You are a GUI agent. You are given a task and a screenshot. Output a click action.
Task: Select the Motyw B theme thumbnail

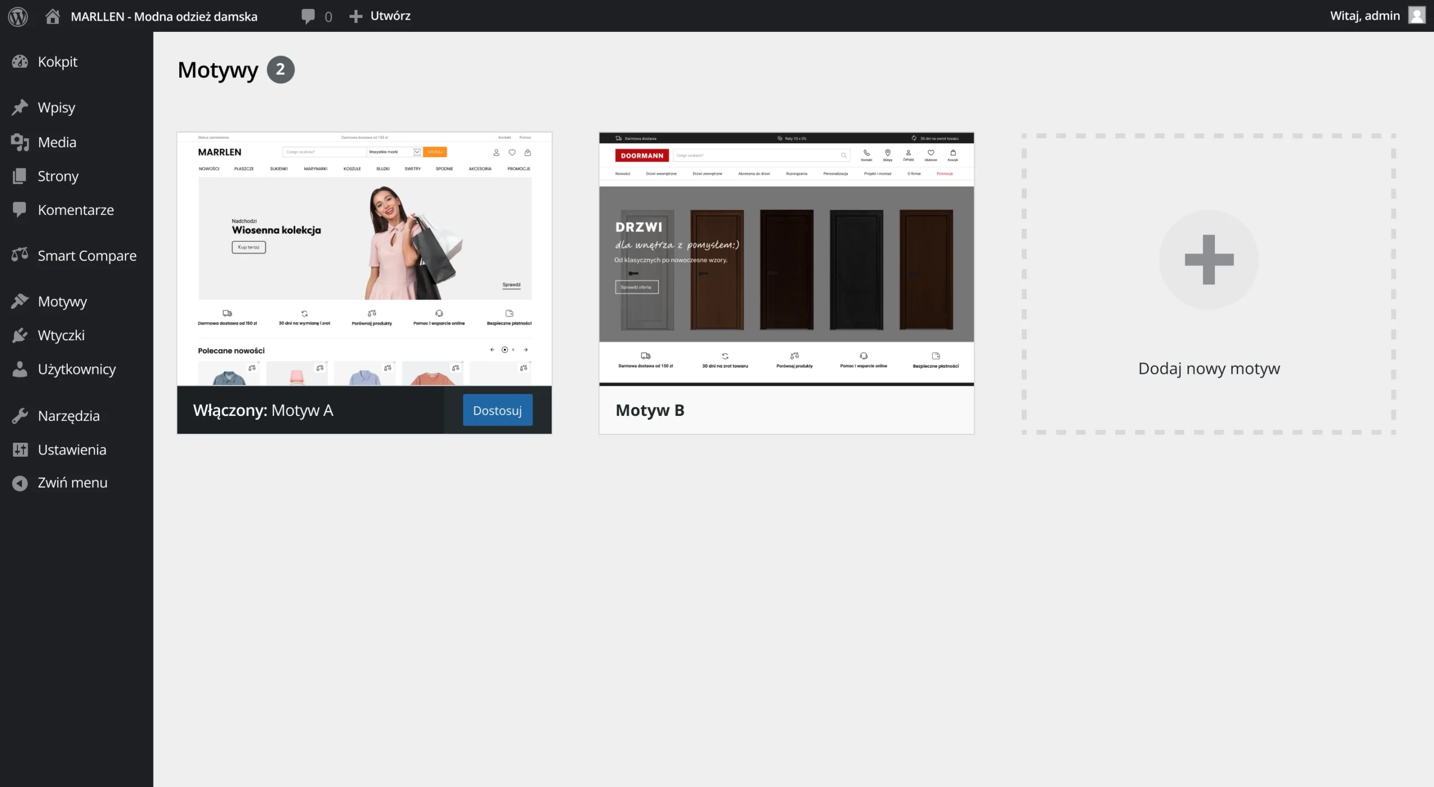[x=786, y=259]
